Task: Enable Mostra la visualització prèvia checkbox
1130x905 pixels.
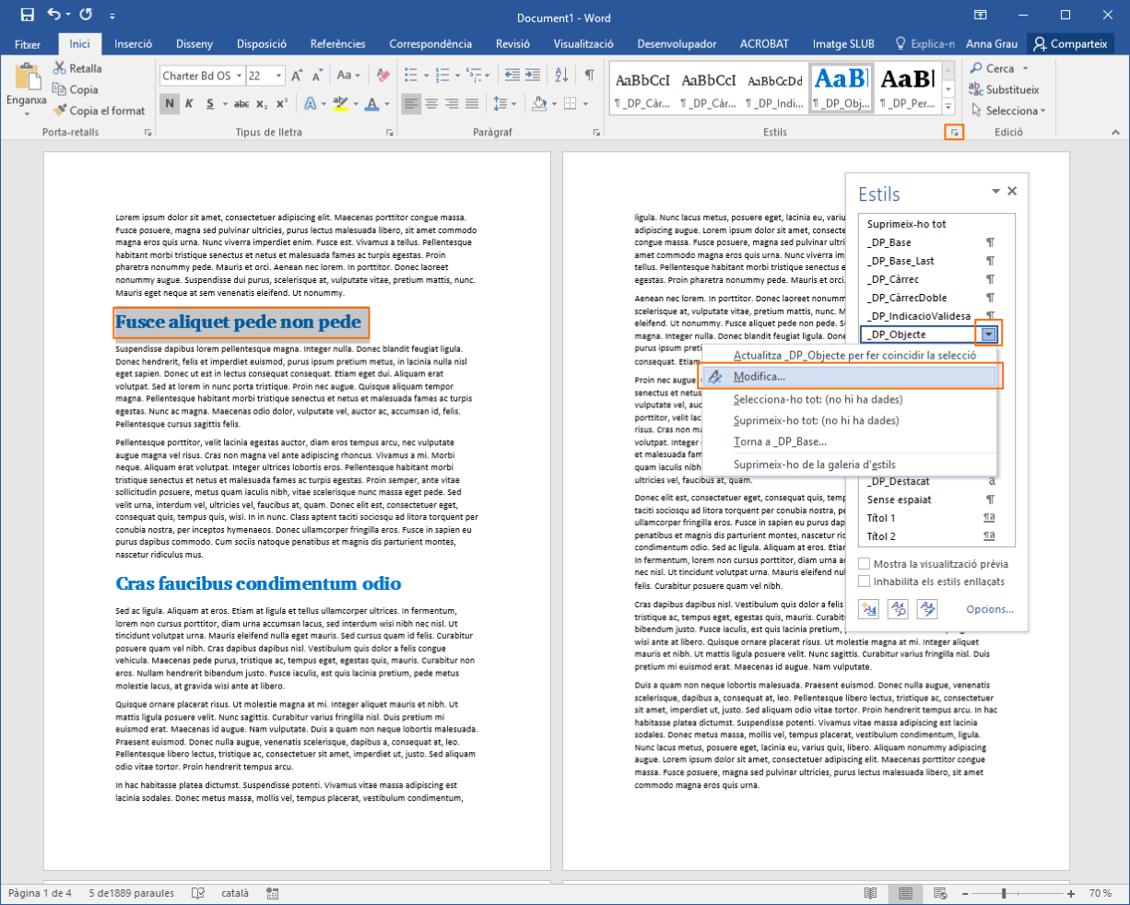Action: point(865,564)
